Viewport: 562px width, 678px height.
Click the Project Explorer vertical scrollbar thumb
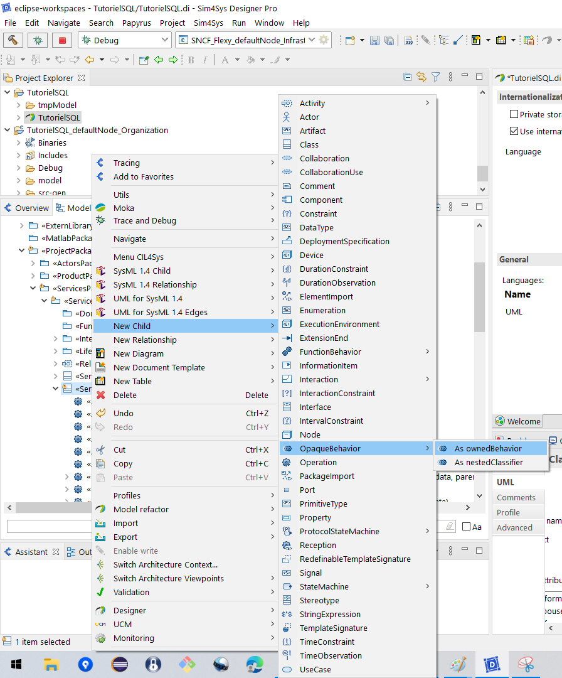pos(482,173)
